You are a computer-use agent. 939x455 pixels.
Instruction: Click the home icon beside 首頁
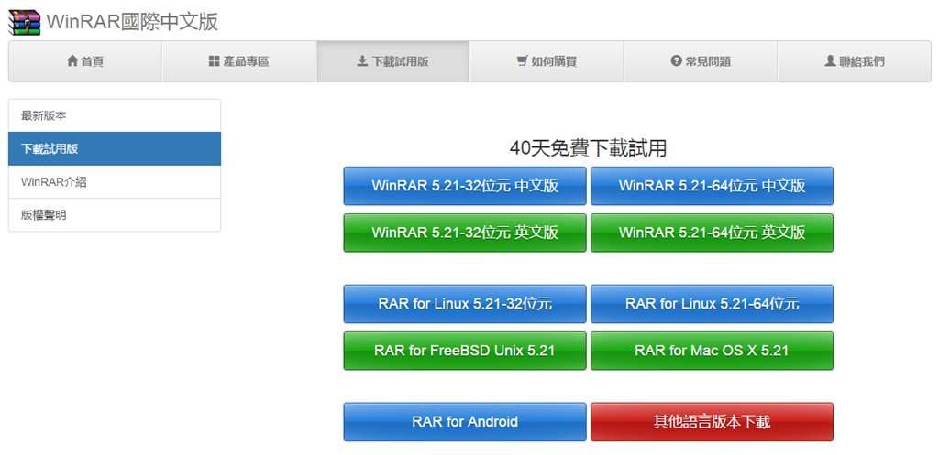point(72,61)
